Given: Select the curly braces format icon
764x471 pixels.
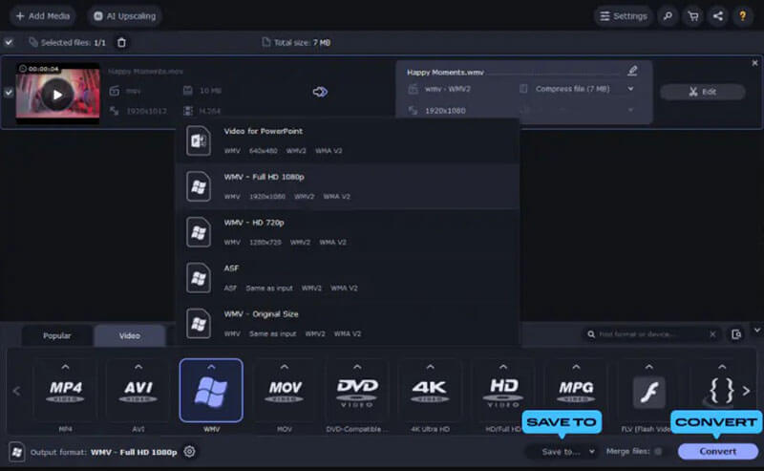Looking at the screenshot, I should (x=721, y=391).
